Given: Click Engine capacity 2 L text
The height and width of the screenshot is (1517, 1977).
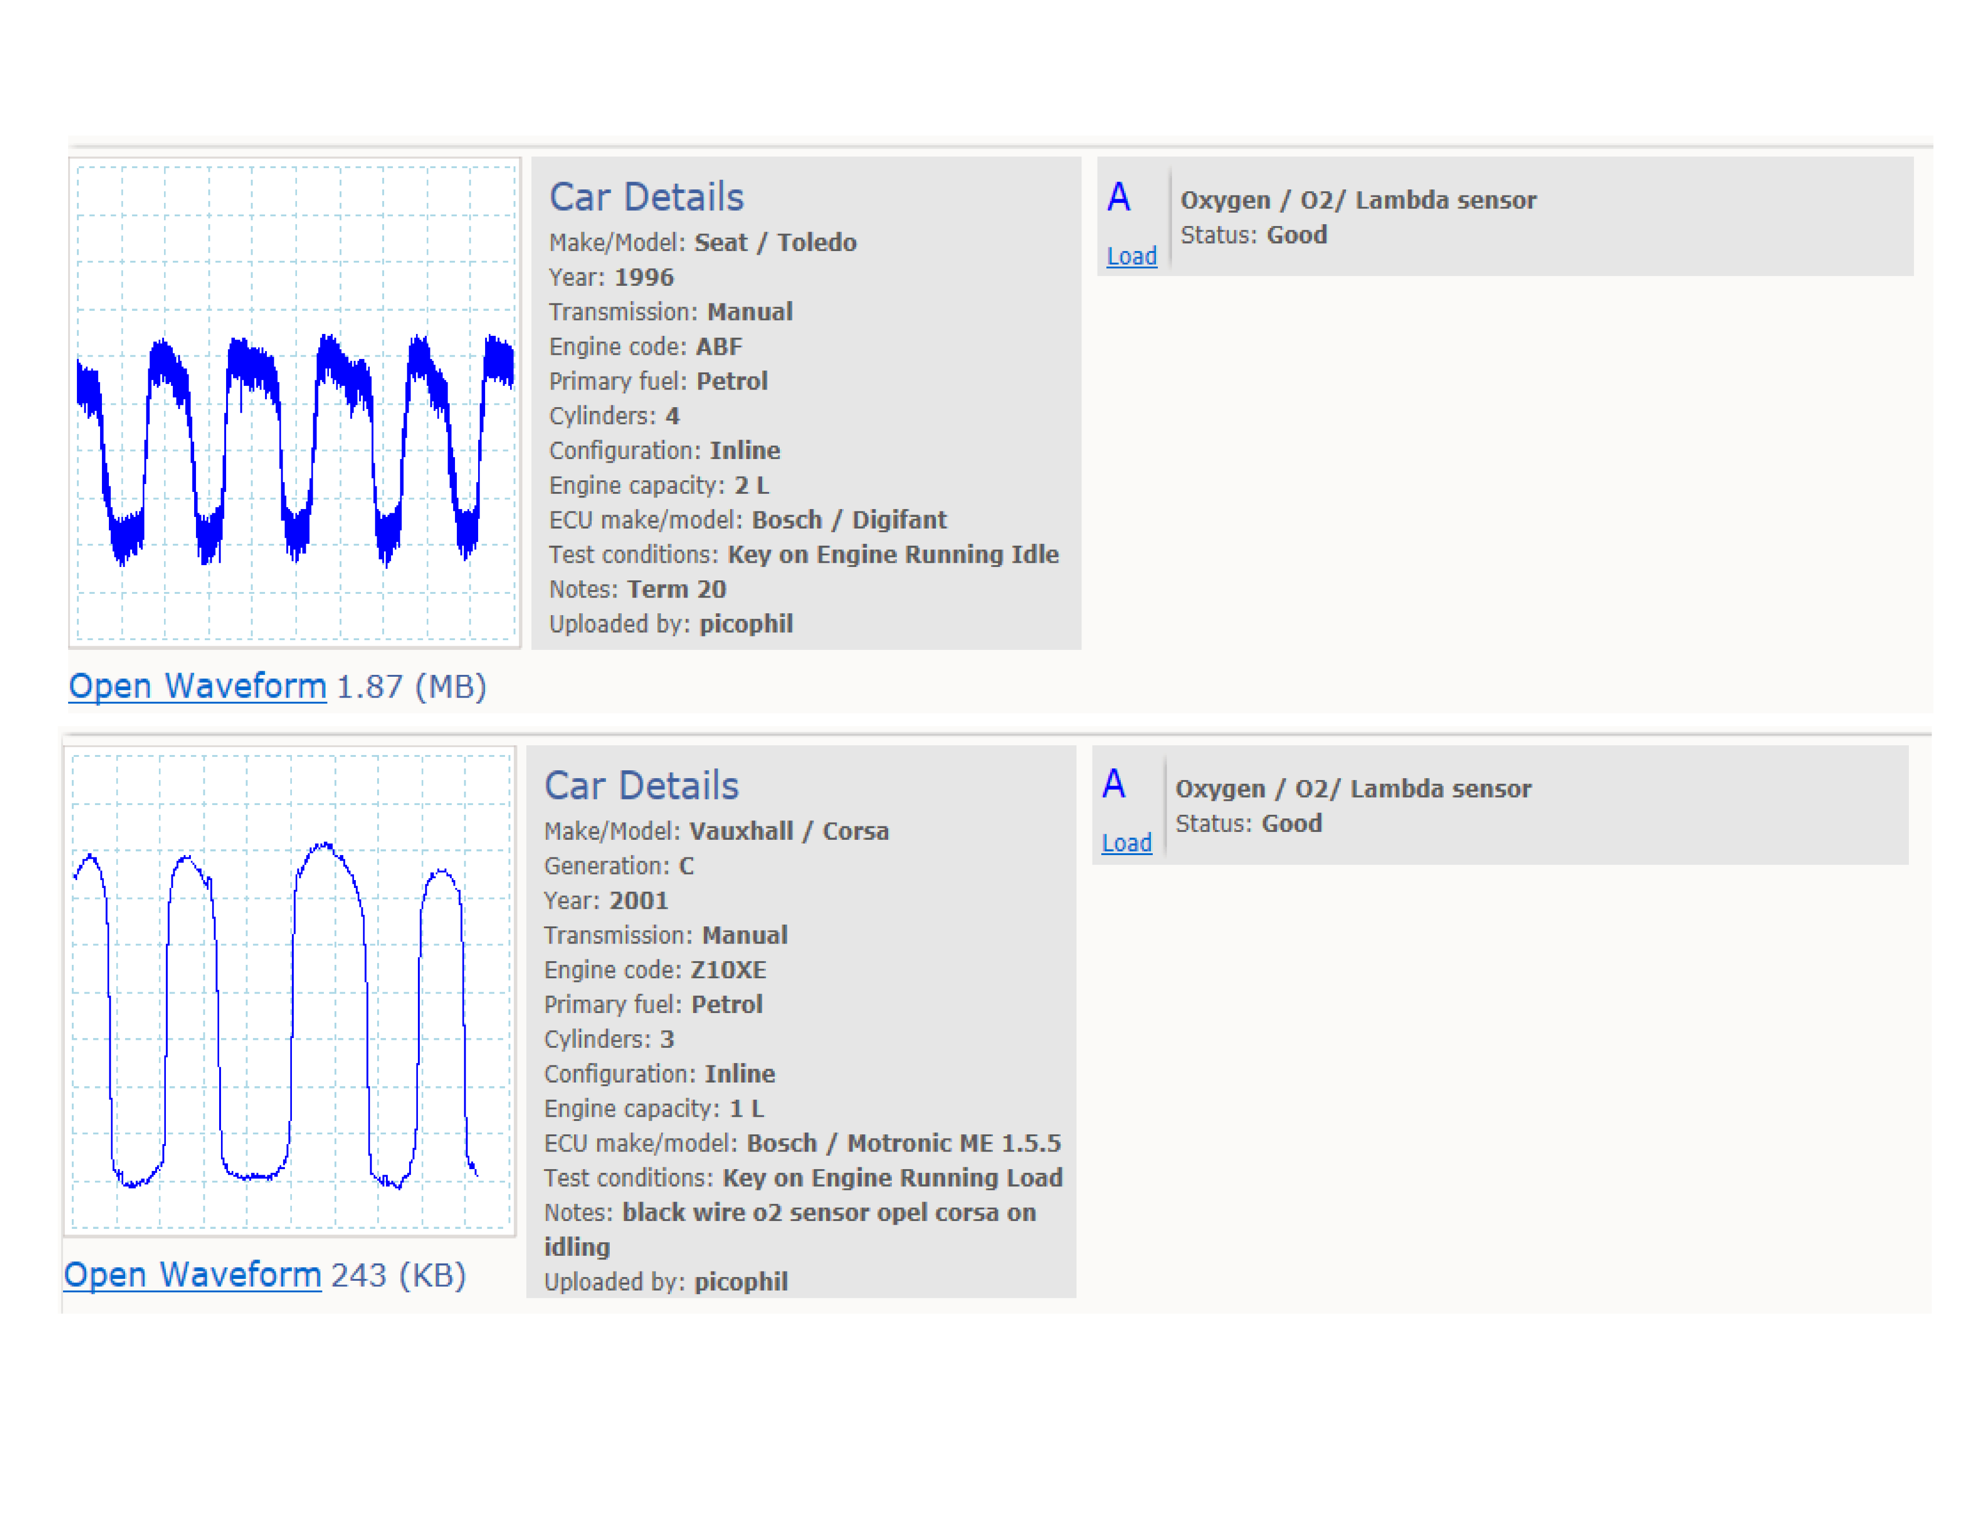Looking at the screenshot, I should [659, 486].
